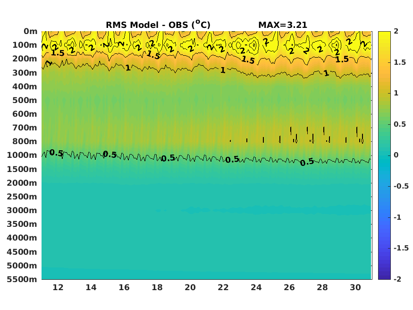The image size is (413, 310).
Task: Click the "800m" depth axis label
Action: (x=25, y=142)
